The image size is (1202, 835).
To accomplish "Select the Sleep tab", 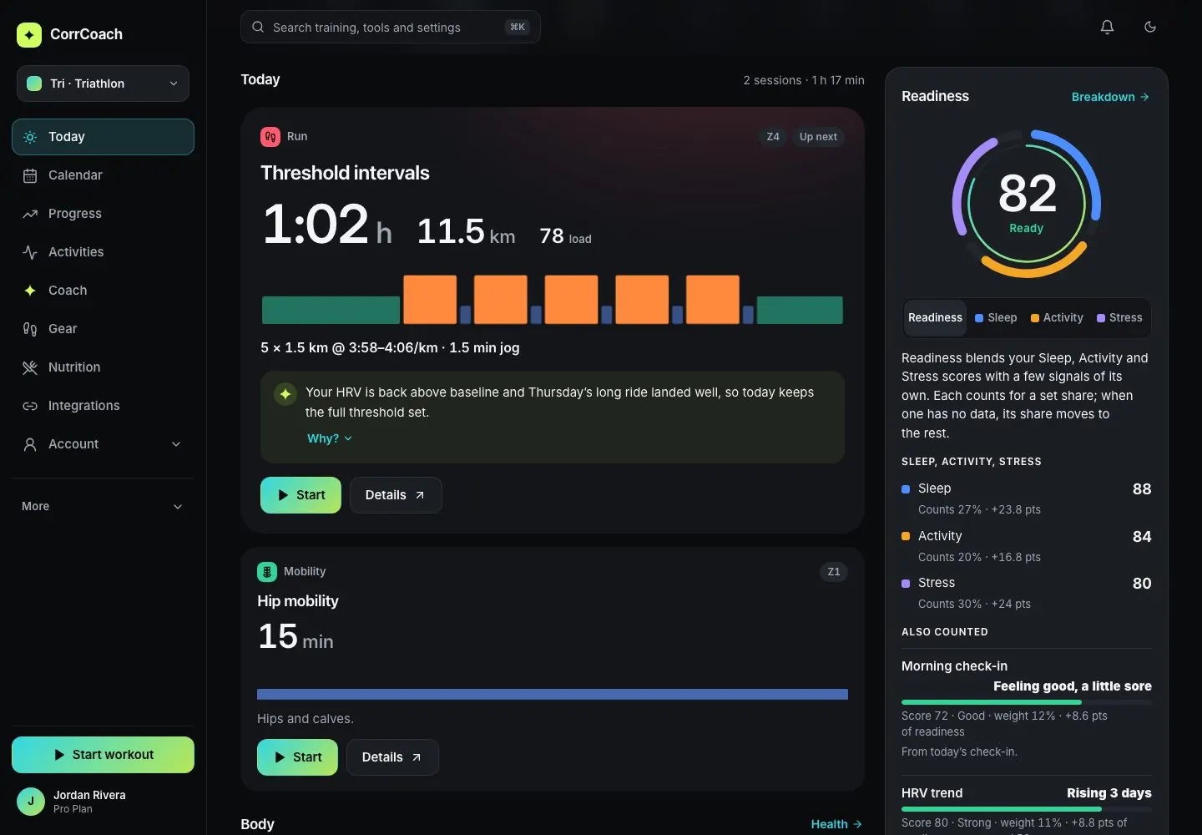I will click(996, 318).
